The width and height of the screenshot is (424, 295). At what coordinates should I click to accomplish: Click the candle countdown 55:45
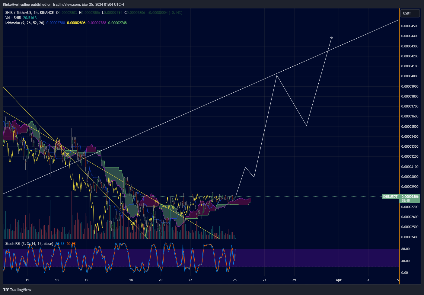406,200
